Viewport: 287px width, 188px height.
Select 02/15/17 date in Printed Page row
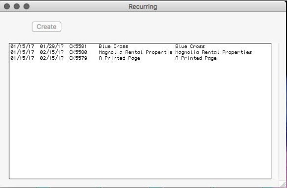[x=51, y=58]
